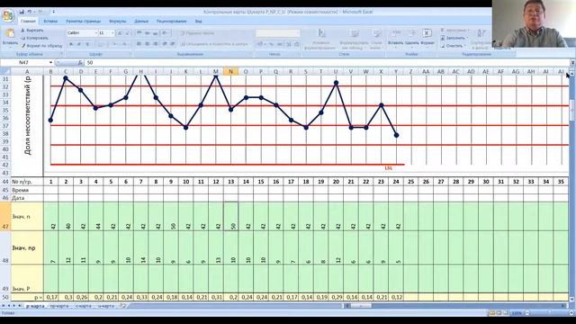Switch to Разметка страницы tab
Image resolution: width=576 pixels, height=324 pixels.
[x=84, y=22]
